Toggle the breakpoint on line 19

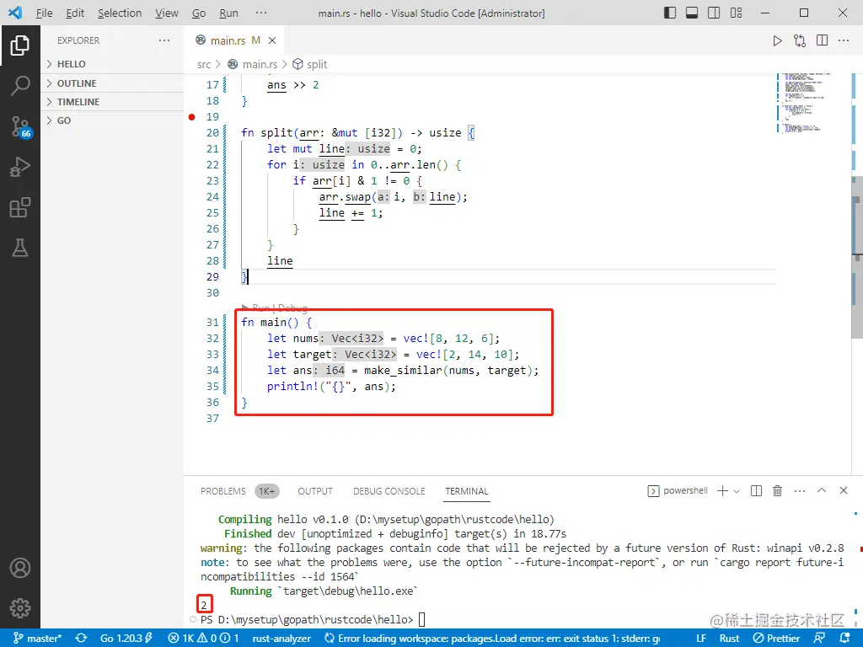point(191,116)
